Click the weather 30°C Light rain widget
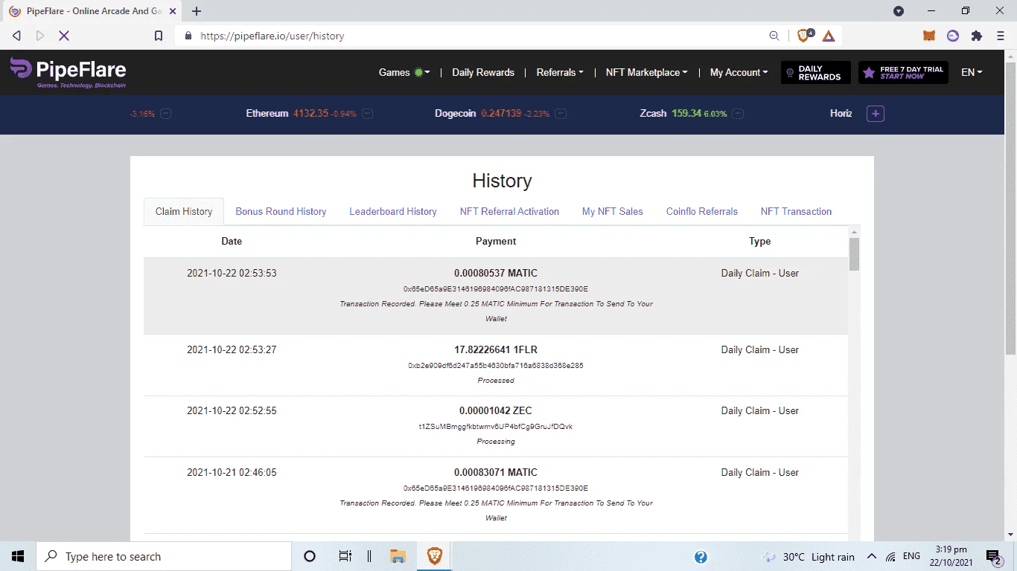The width and height of the screenshot is (1017, 571). coord(809,557)
